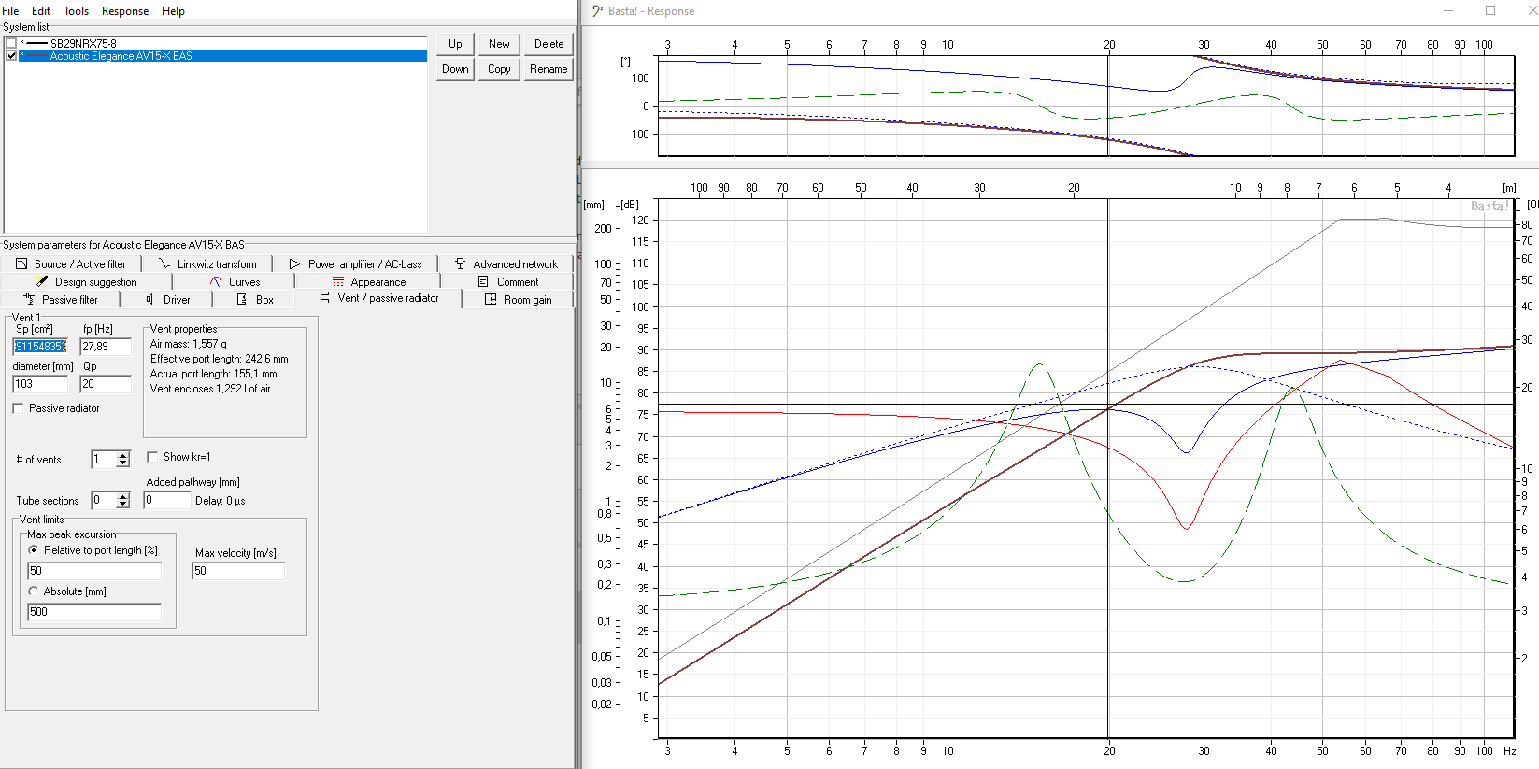Open the Source / Active filter tab
Image resolution: width=1539 pixels, height=769 pixels.
pos(71,264)
